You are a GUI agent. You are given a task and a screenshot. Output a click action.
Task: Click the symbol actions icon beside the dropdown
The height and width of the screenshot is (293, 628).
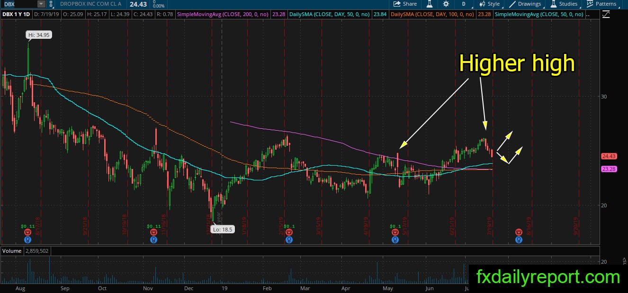coord(52,4)
